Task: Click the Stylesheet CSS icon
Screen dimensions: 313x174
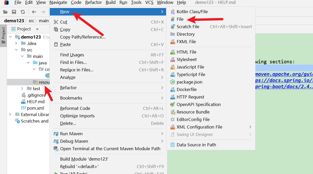Action: pyautogui.click(x=173, y=59)
